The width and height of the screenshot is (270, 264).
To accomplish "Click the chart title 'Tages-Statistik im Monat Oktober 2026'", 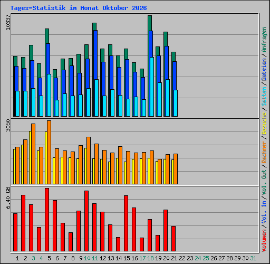I will click(79, 8).
